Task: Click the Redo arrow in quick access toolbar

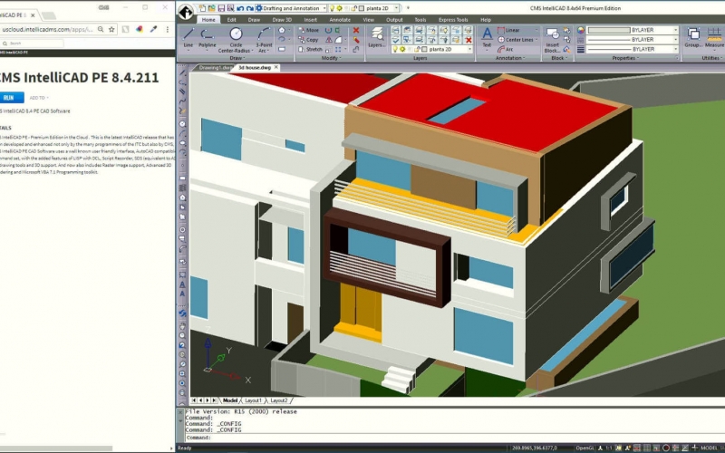Action: tap(250, 8)
